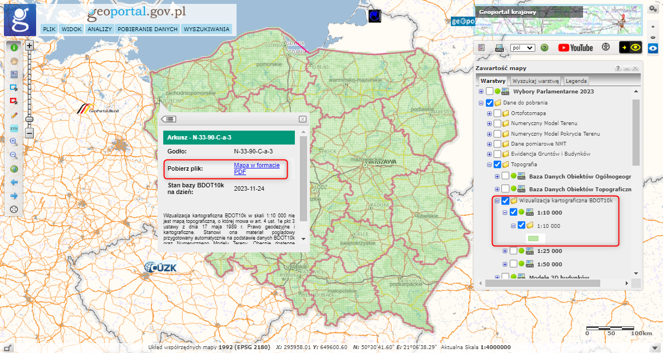The image size is (663, 353).
Task: Open the ANALIZY menu
Action: [99, 29]
